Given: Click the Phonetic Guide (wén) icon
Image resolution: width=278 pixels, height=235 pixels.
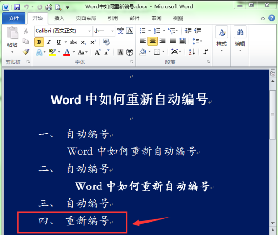Looking at the screenshot, I should [x=120, y=31].
